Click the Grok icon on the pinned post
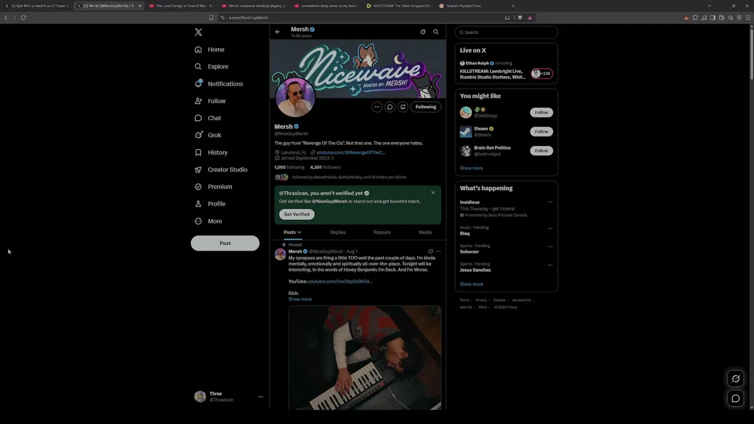 [431, 251]
